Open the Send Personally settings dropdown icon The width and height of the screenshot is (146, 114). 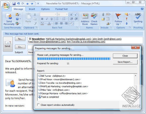[x=18, y=14]
